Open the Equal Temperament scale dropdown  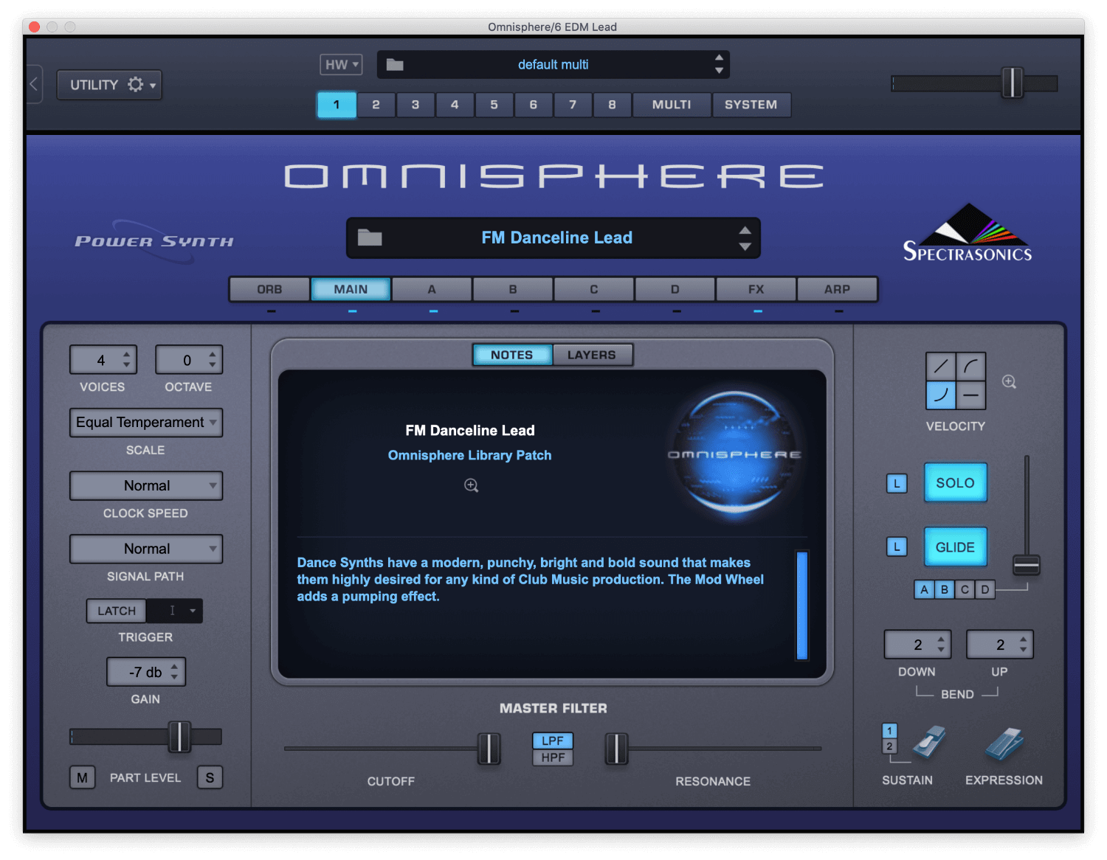146,423
